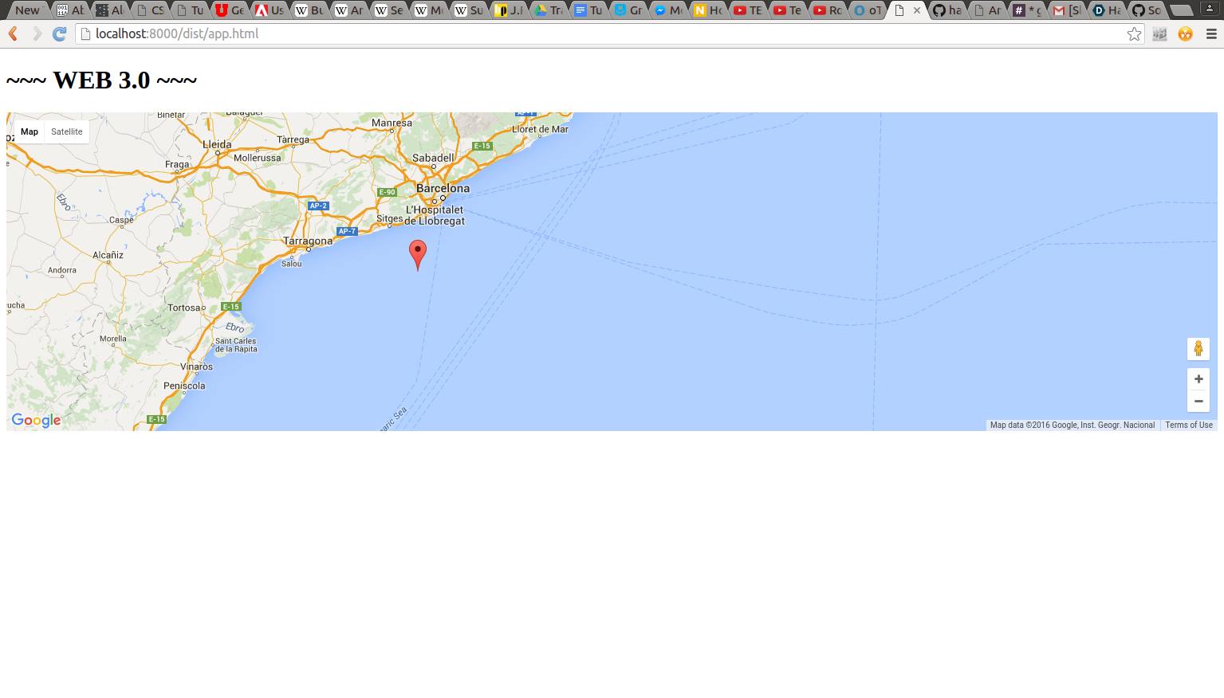
Task: Click the Google logo on the map
Action: [x=36, y=421]
